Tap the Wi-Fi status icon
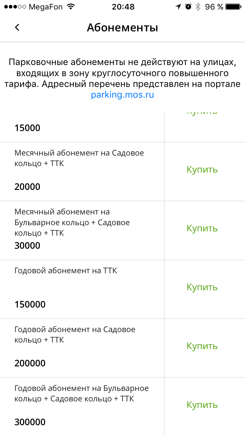Screen dimensions: 245x436 pos(70,7)
